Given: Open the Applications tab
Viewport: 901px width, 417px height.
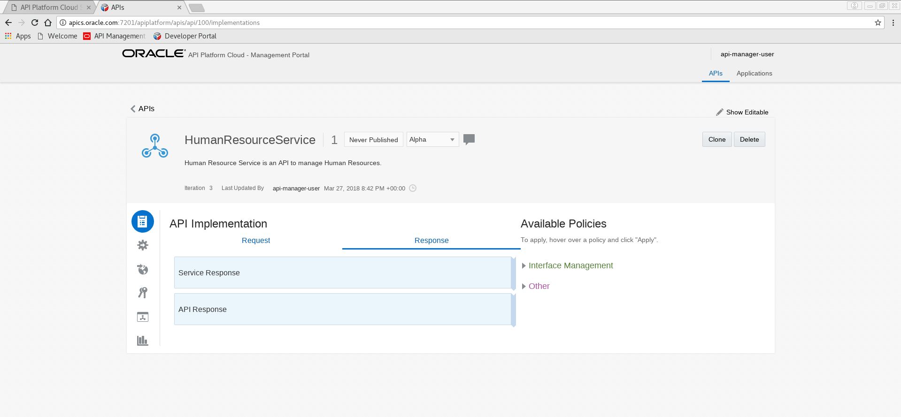Looking at the screenshot, I should point(754,73).
